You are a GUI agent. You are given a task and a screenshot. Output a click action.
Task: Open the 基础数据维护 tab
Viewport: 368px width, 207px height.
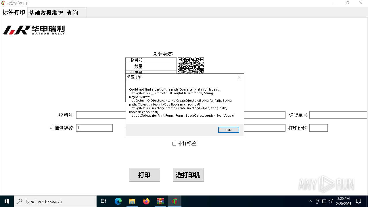tap(46, 13)
